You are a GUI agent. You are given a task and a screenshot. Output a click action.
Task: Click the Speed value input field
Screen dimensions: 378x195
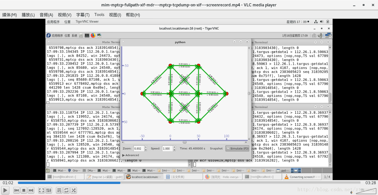tap(167, 148)
